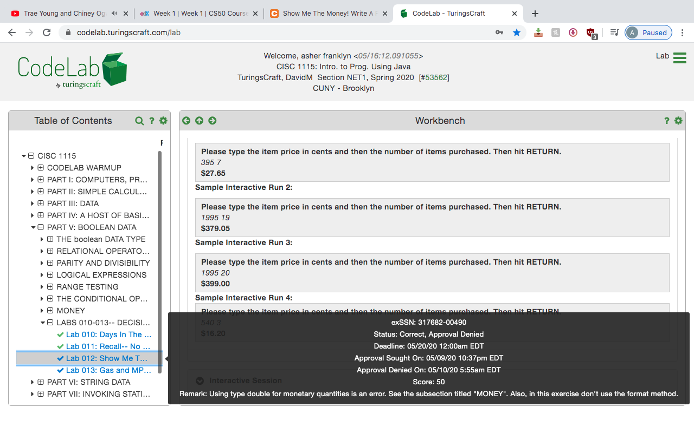This screenshot has width=694, height=433.
Task: Close the CodeLab - TuringsCraft tab
Action: pos(514,14)
